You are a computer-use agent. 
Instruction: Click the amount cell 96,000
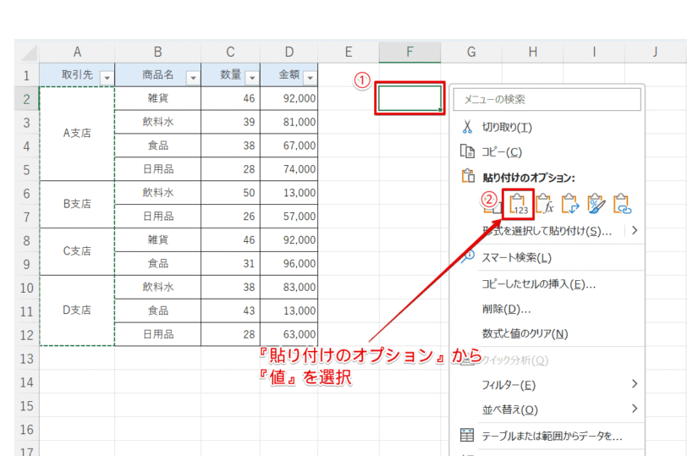pyautogui.click(x=289, y=264)
